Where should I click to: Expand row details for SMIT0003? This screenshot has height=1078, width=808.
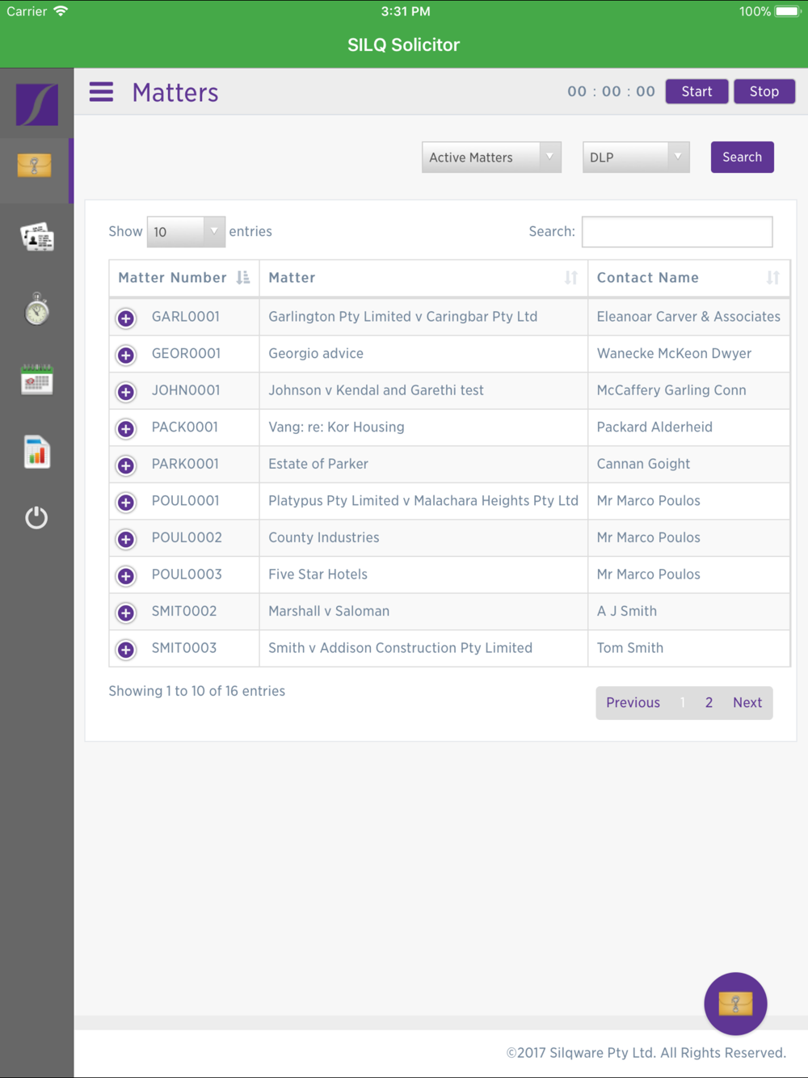126,650
